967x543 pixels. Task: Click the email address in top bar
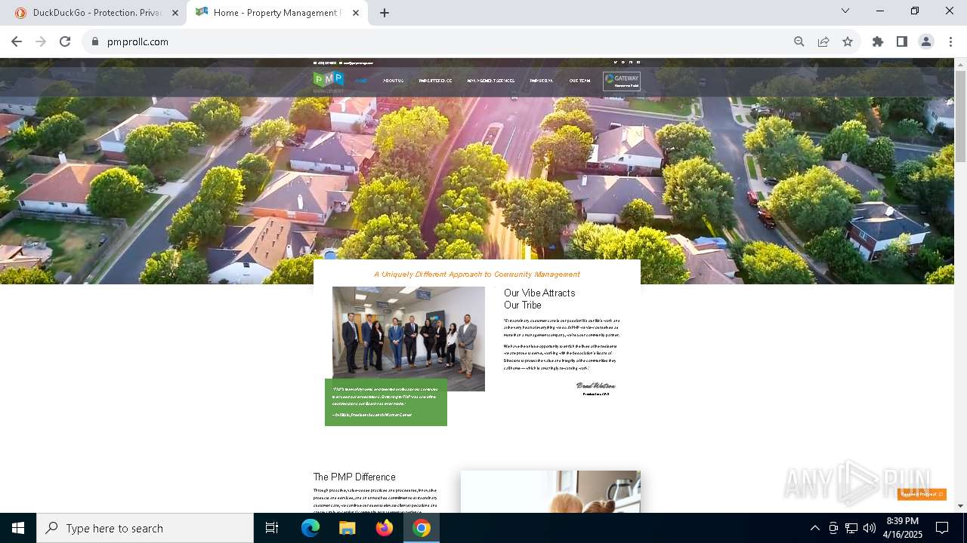[357, 63]
